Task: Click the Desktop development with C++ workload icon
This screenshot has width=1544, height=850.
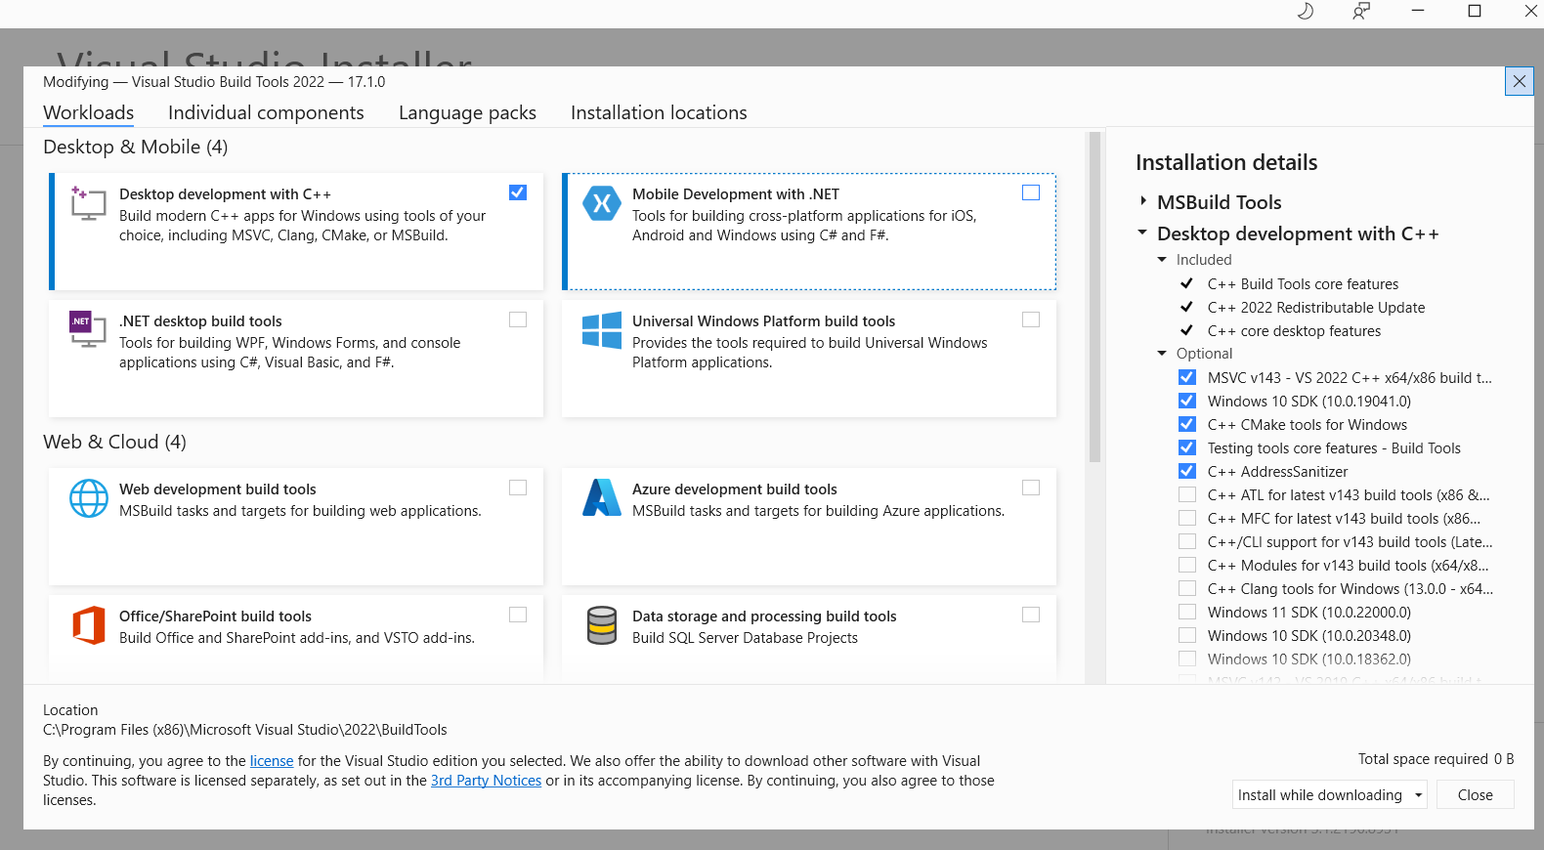Action: tap(88, 204)
